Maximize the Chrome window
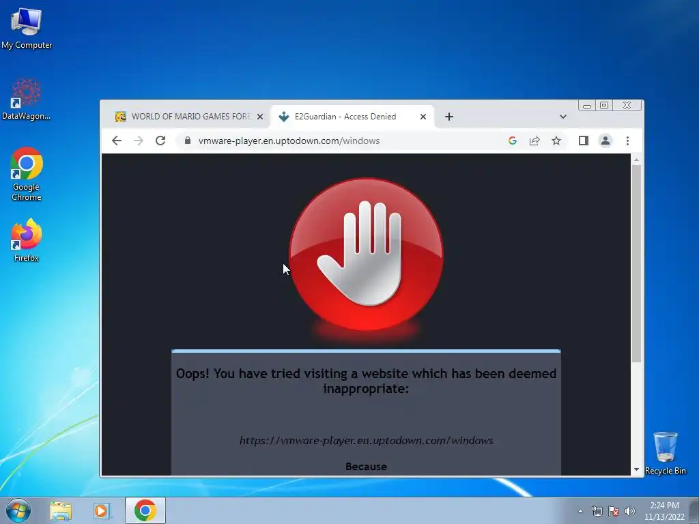699x524 pixels. (x=604, y=106)
